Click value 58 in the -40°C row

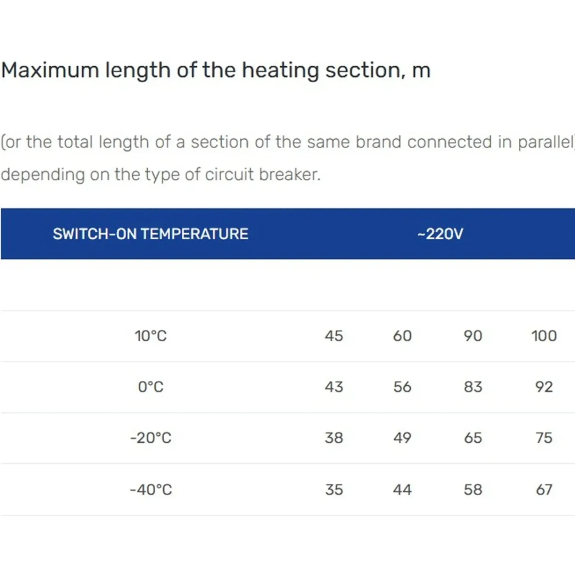coord(473,490)
